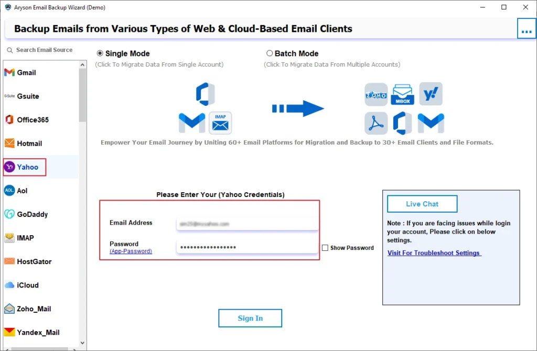Click the Zoho_Mail label in source list
Viewport: 537px width, 351px height.
coord(34,309)
